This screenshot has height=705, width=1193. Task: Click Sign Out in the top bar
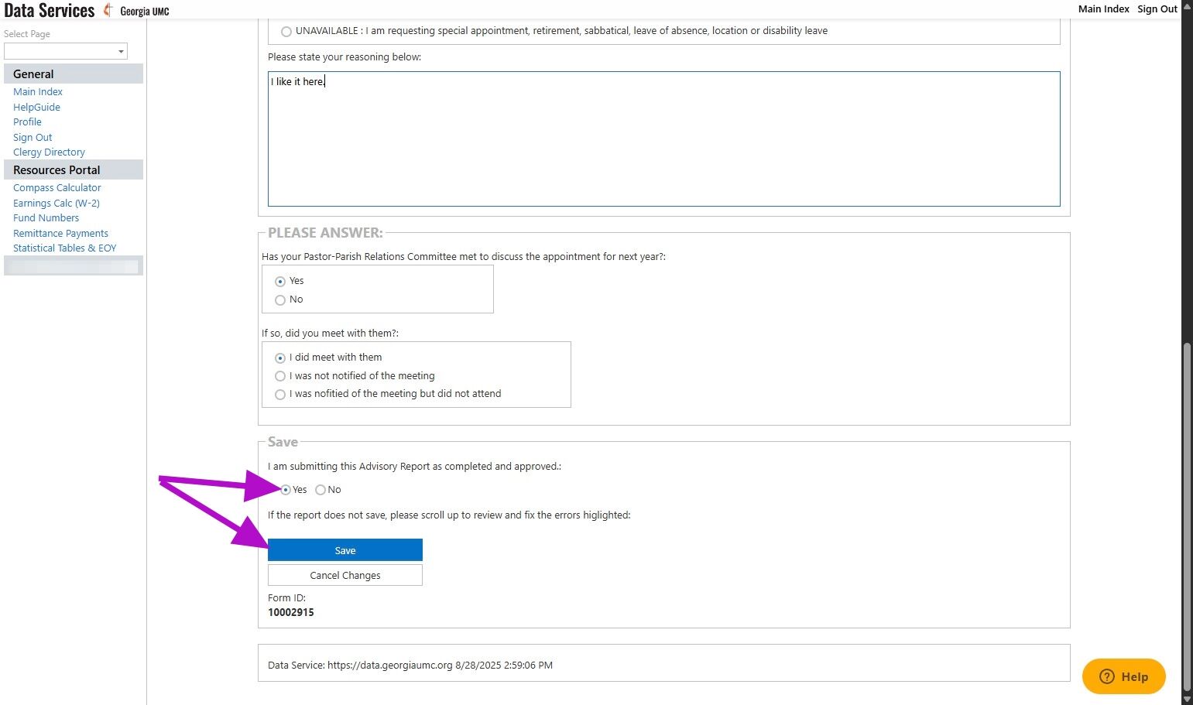click(1157, 9)
